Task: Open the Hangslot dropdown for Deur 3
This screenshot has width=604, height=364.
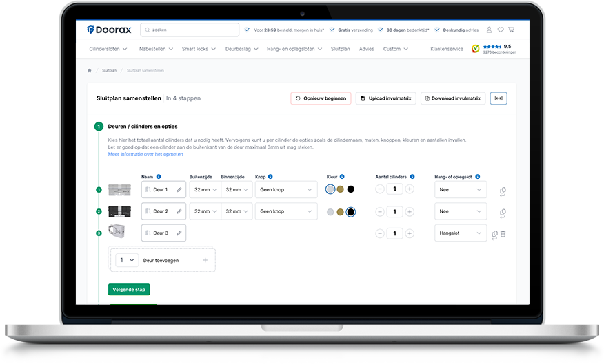Action: point(461,233)
